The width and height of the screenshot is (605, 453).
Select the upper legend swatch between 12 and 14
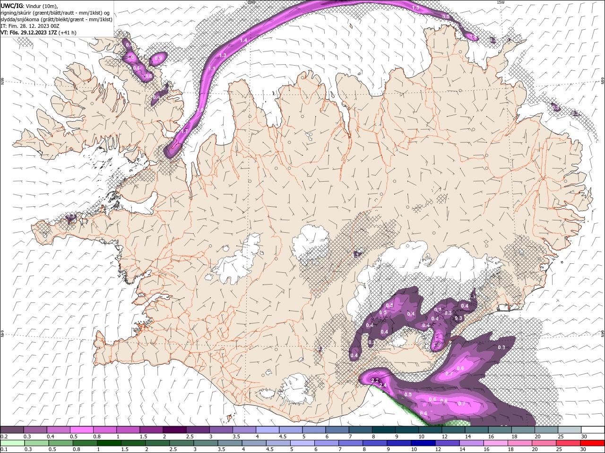click(x=453, y=430)
